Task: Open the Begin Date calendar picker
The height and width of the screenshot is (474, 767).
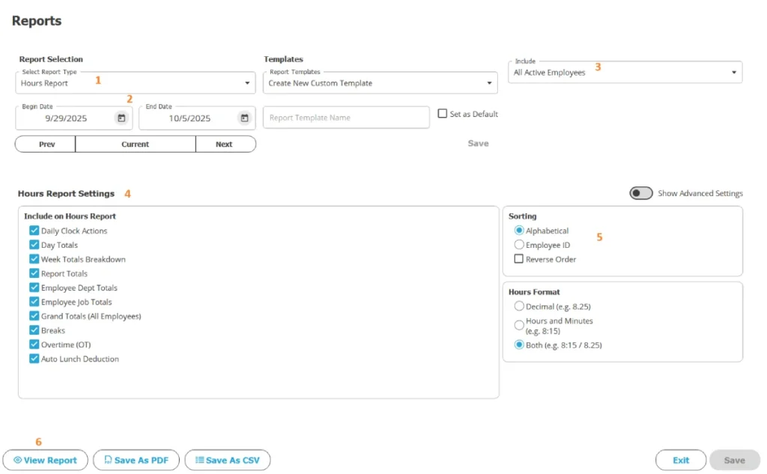Action: [121, 118]
